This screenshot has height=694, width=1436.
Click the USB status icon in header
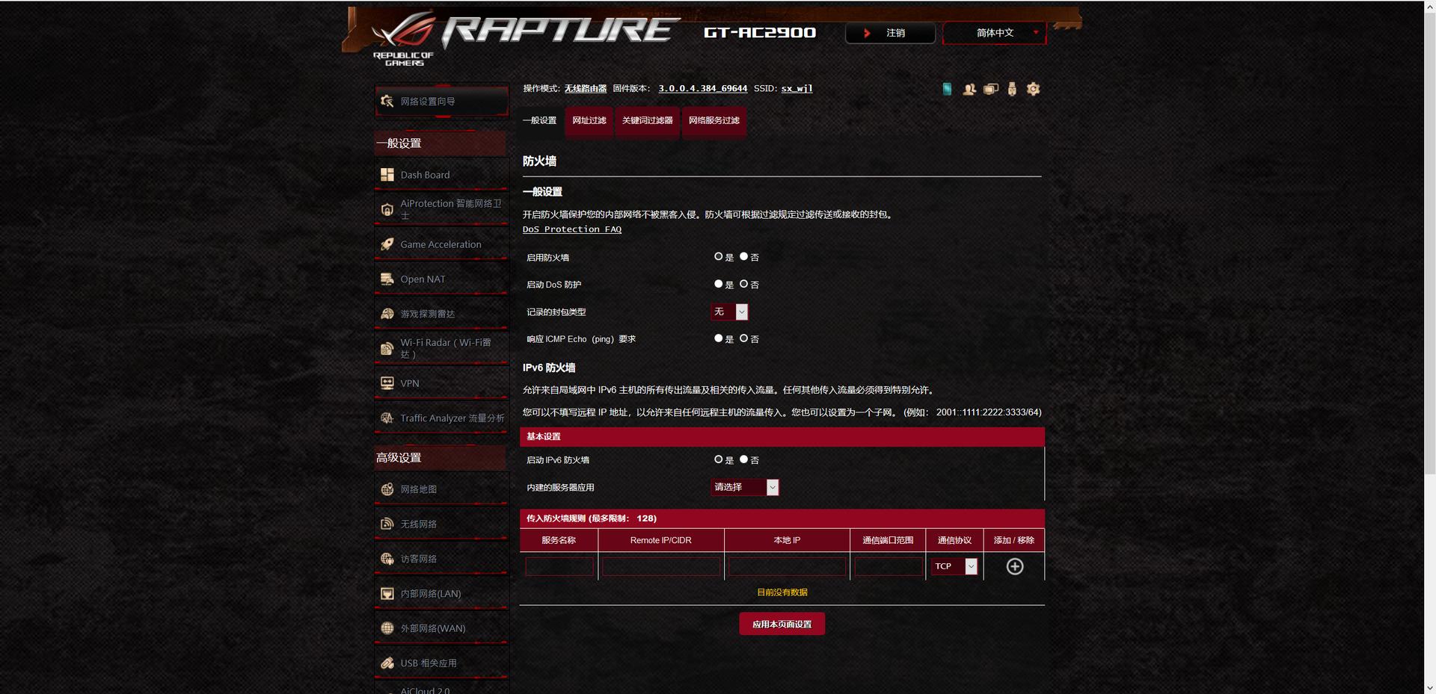click(1011, 89)
